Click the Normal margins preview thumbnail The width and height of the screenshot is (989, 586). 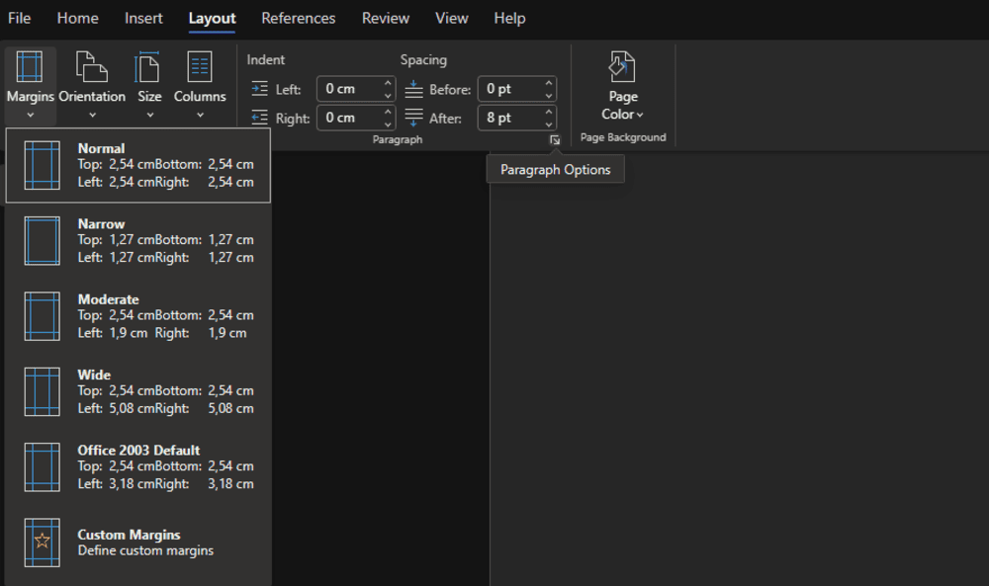43,165
